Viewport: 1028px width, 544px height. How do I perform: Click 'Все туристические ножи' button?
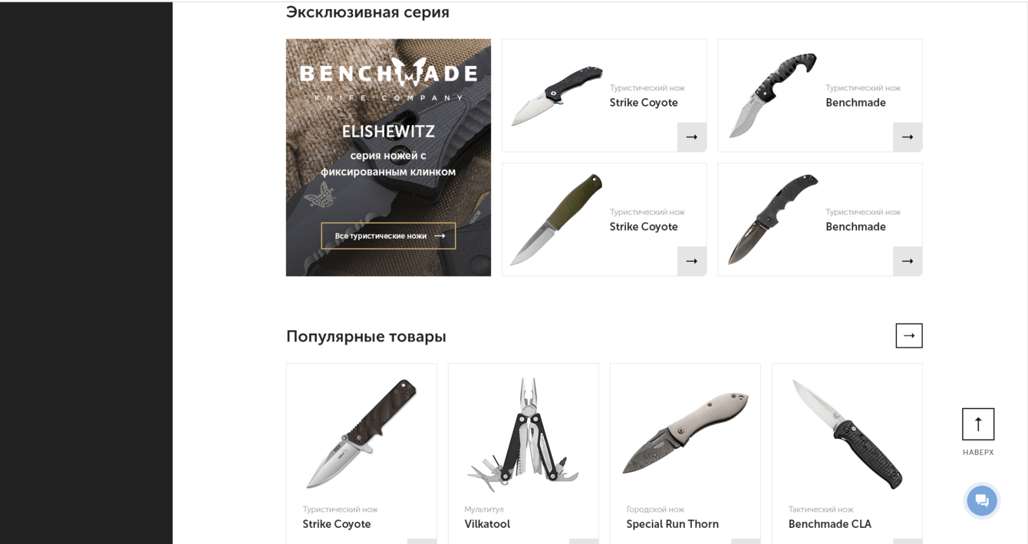[388, 236]
